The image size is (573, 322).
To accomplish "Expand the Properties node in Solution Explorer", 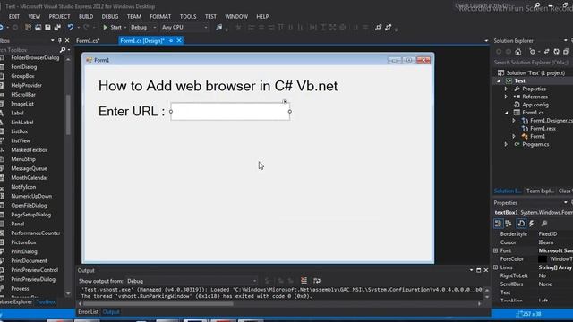I will [506, 89].
